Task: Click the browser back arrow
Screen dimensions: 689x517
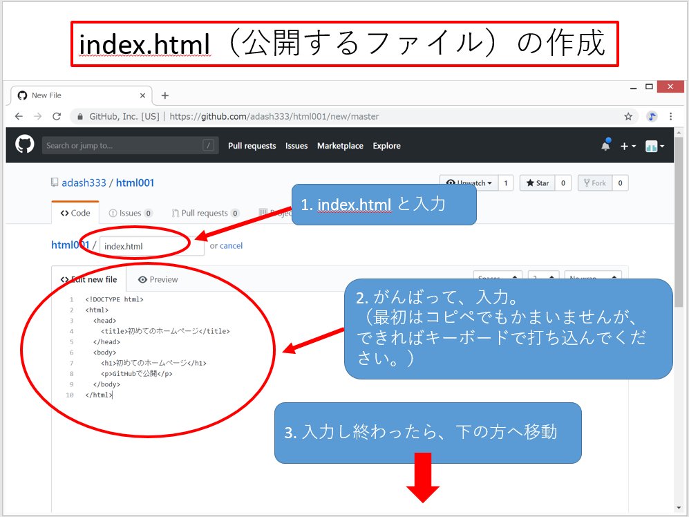Action: click(19, 117)
